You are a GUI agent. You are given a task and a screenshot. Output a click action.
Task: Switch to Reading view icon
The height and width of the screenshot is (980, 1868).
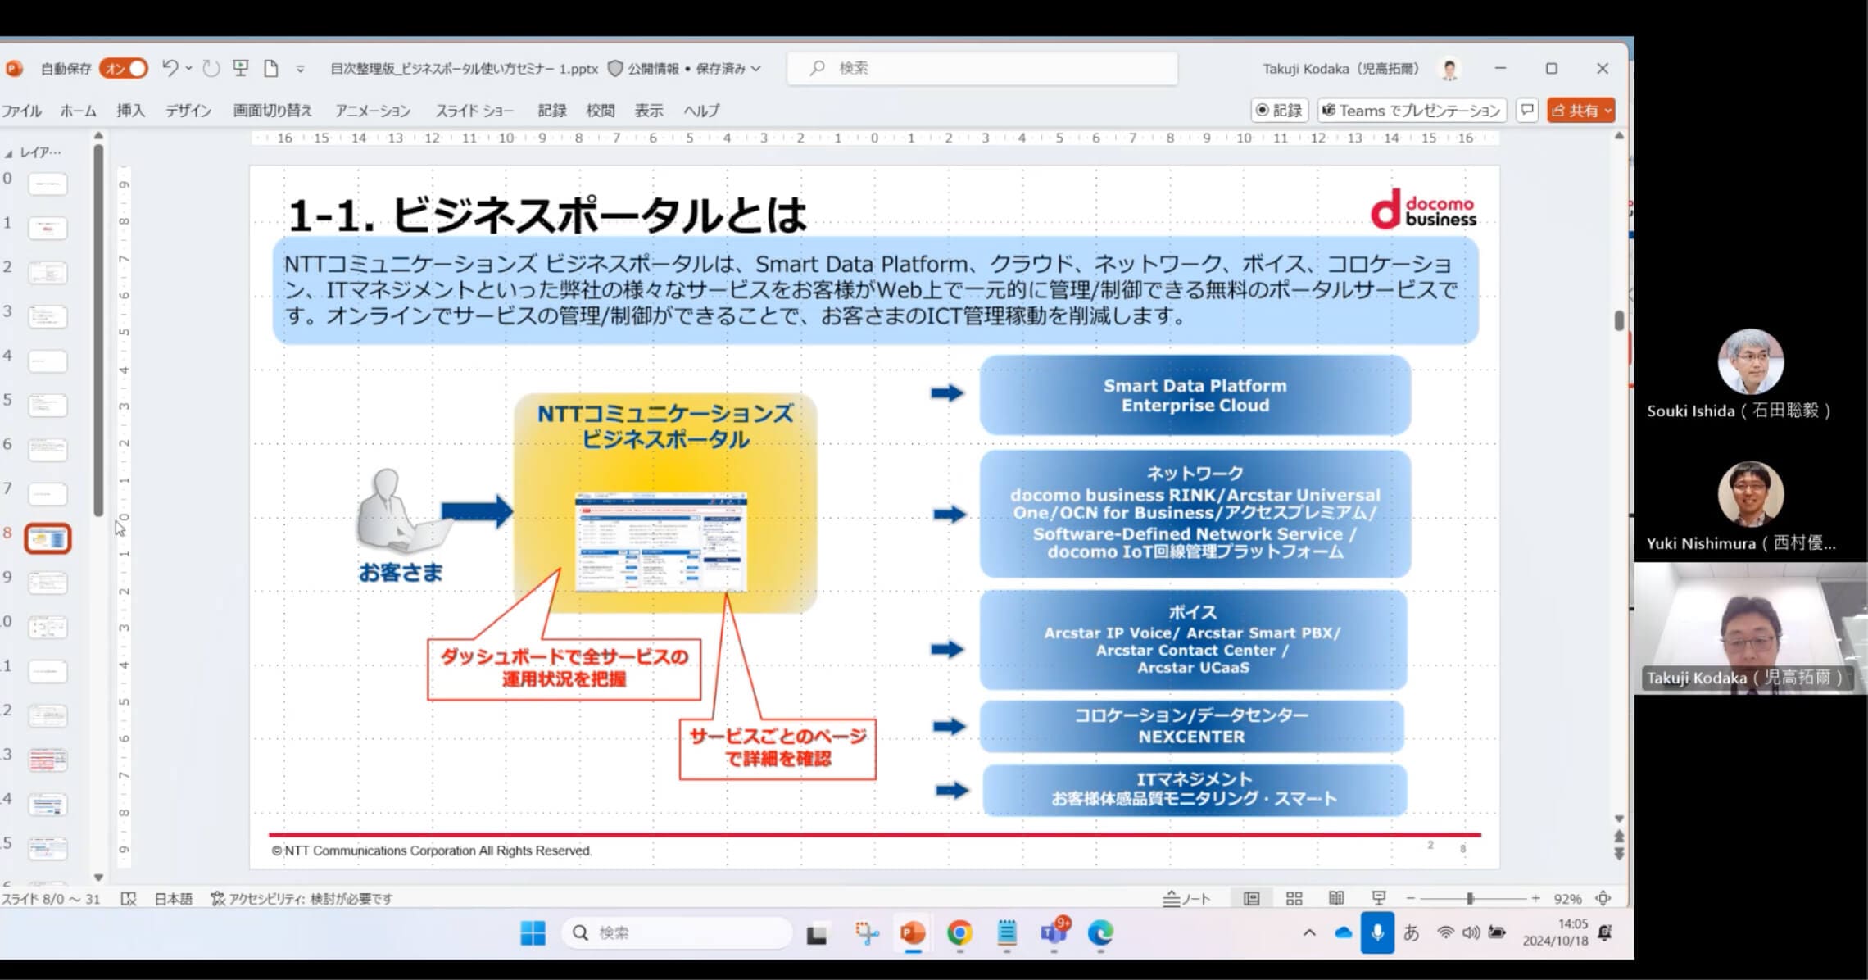pos(1336,899)
